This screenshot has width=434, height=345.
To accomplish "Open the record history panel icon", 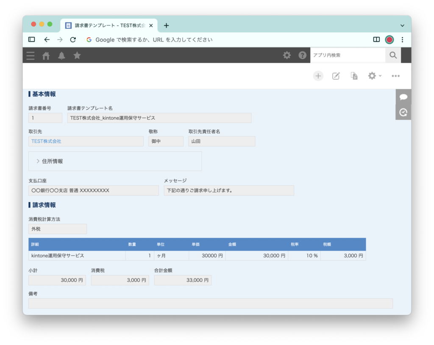I will point(403,112).
